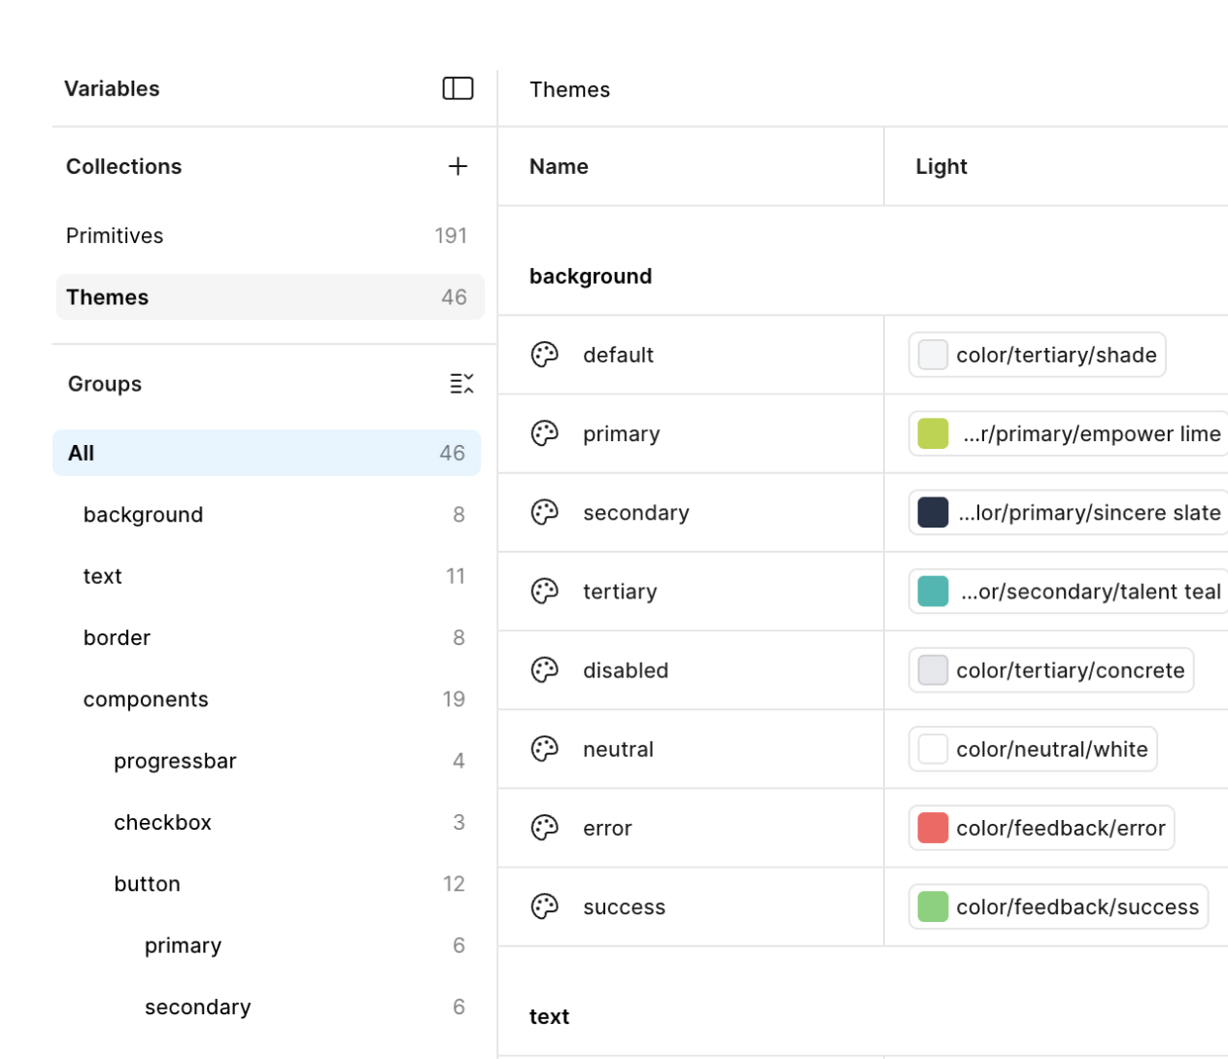Click the color/feedback/error value chip
The image size is (1228, 1059).
pos(1041,828)
